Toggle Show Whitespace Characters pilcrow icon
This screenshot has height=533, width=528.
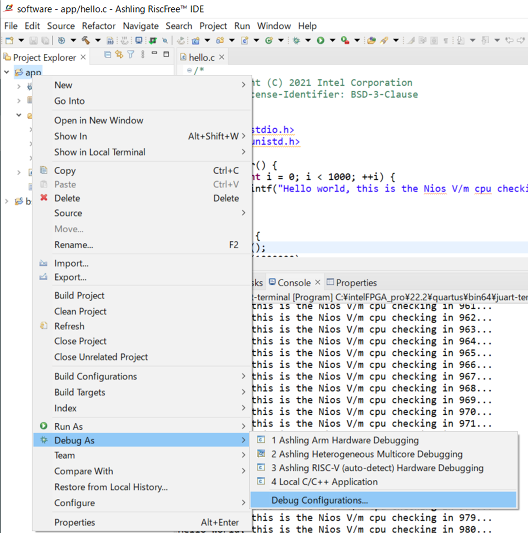point(446,40)
